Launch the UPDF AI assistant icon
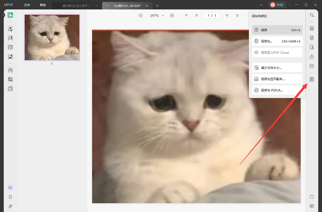 click(x=312, y=197)
